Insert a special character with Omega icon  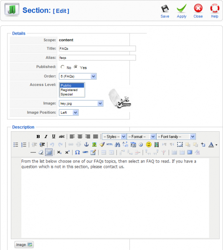point(77,152)
